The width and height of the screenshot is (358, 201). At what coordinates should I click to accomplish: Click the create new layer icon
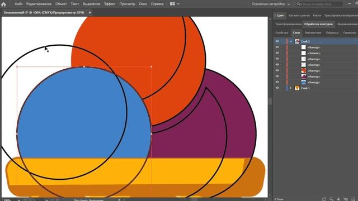(x=353, y=199)
